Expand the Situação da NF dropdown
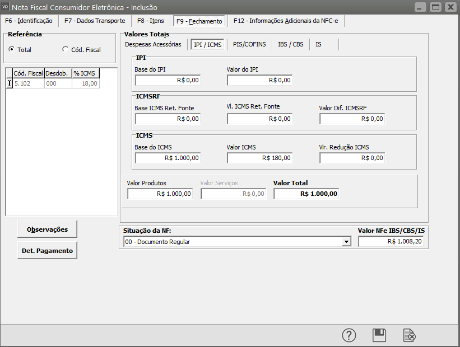Image resolution: width=460 pixels, height=347 pixels. pyautogui.click(x=346, y=242)
